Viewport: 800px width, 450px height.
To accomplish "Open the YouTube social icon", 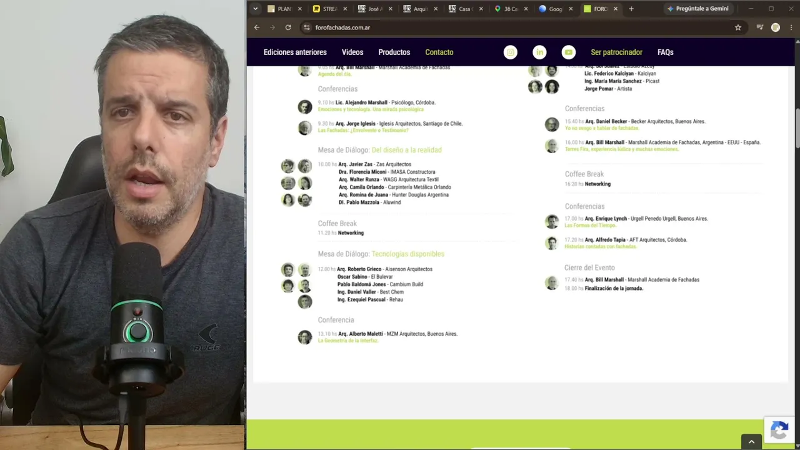I will tap(568, 52).
